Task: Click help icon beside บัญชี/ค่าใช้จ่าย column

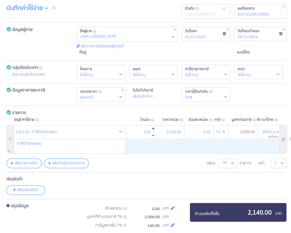Action: [x=37, y=120]
